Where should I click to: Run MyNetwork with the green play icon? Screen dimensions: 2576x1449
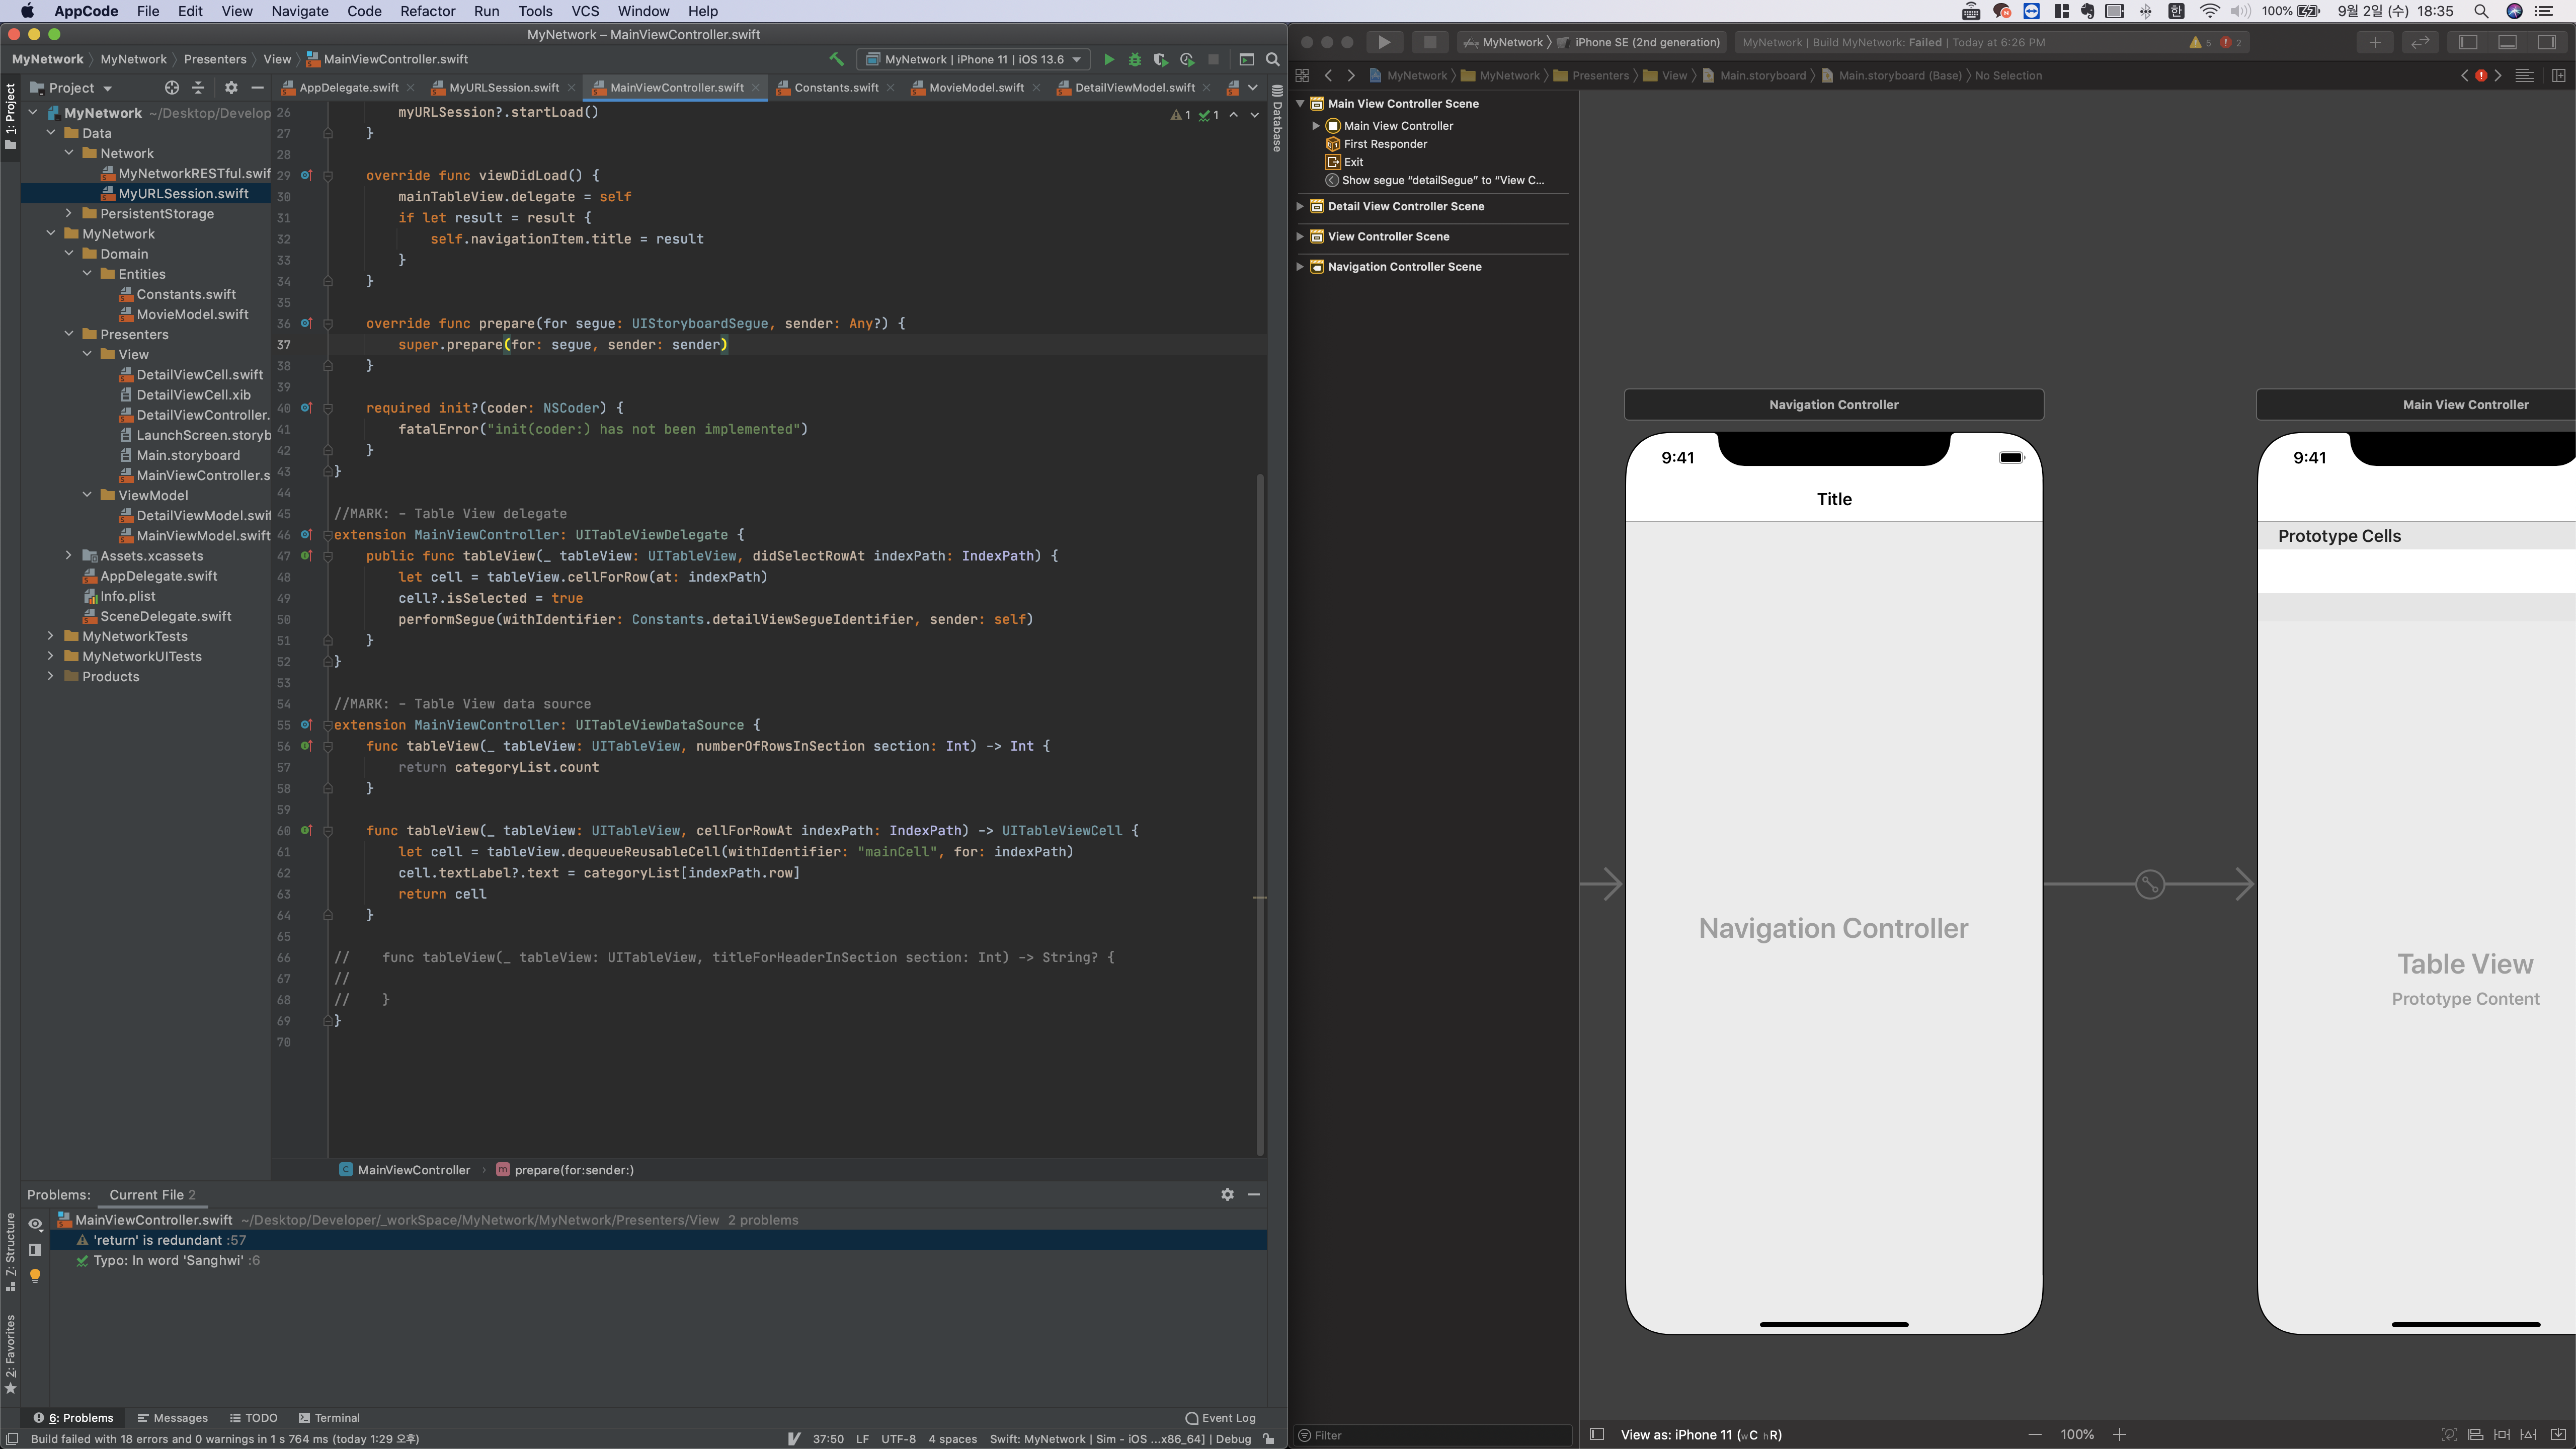tap(1108, 60)
